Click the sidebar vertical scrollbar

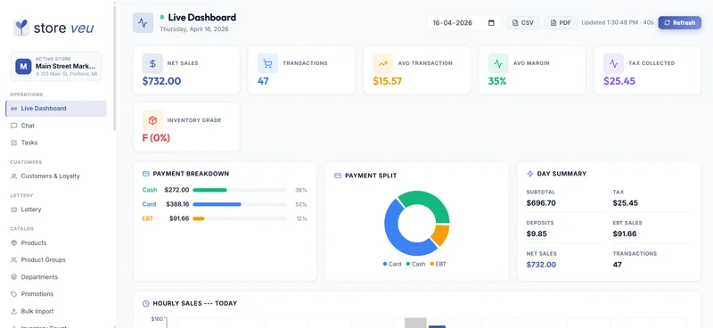click(114, 69)
